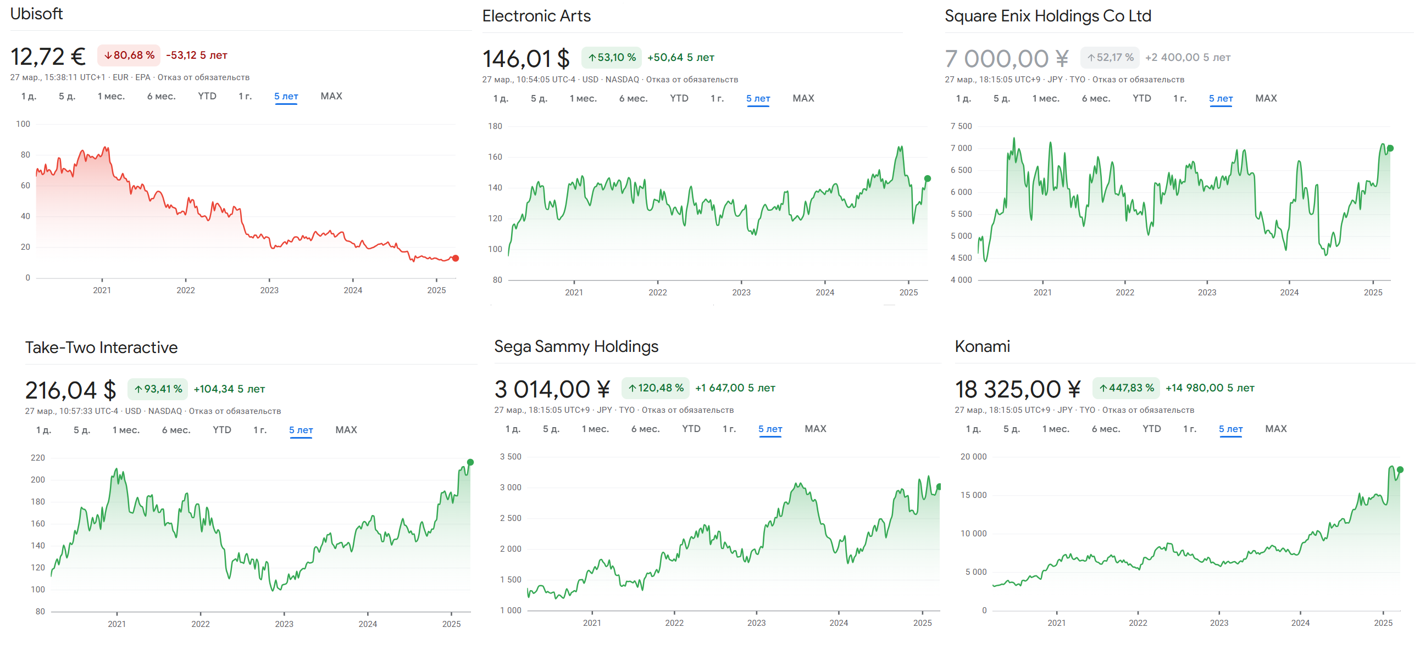Click the Square Enix Holdings Co Ltd heading

tap(1048, 16)
